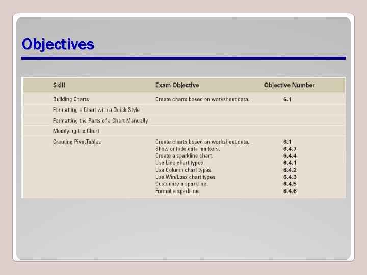Click 'Formatting the Parts of a Chart Manually'
Screen dimensions: 367x275
click(x=100, y=121)
